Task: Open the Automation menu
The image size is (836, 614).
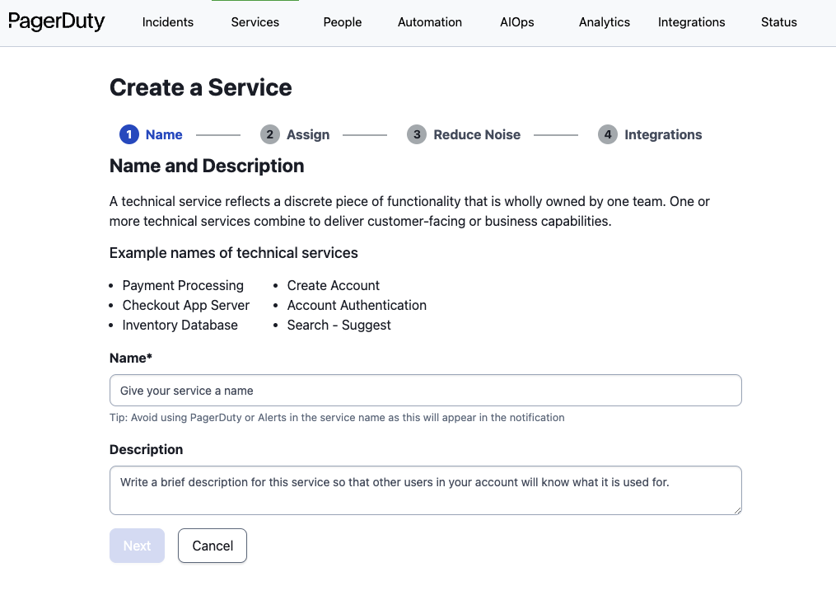Action: click(430, 22)
